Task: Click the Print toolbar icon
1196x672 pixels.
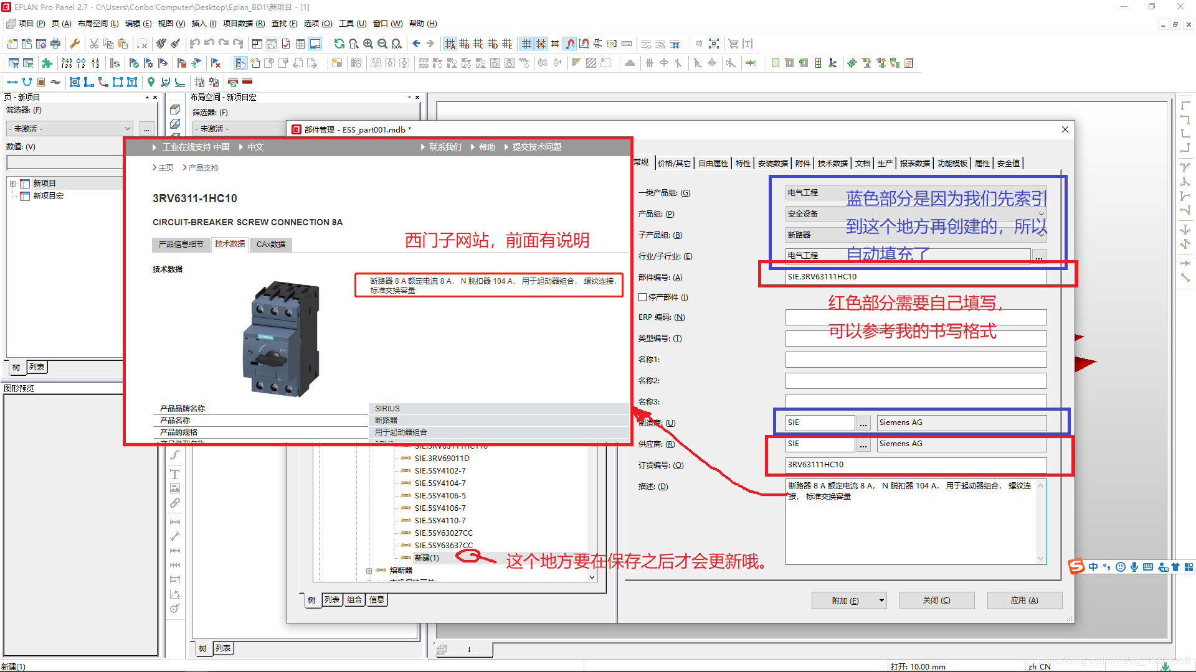Action: click(x=55, y=44)
